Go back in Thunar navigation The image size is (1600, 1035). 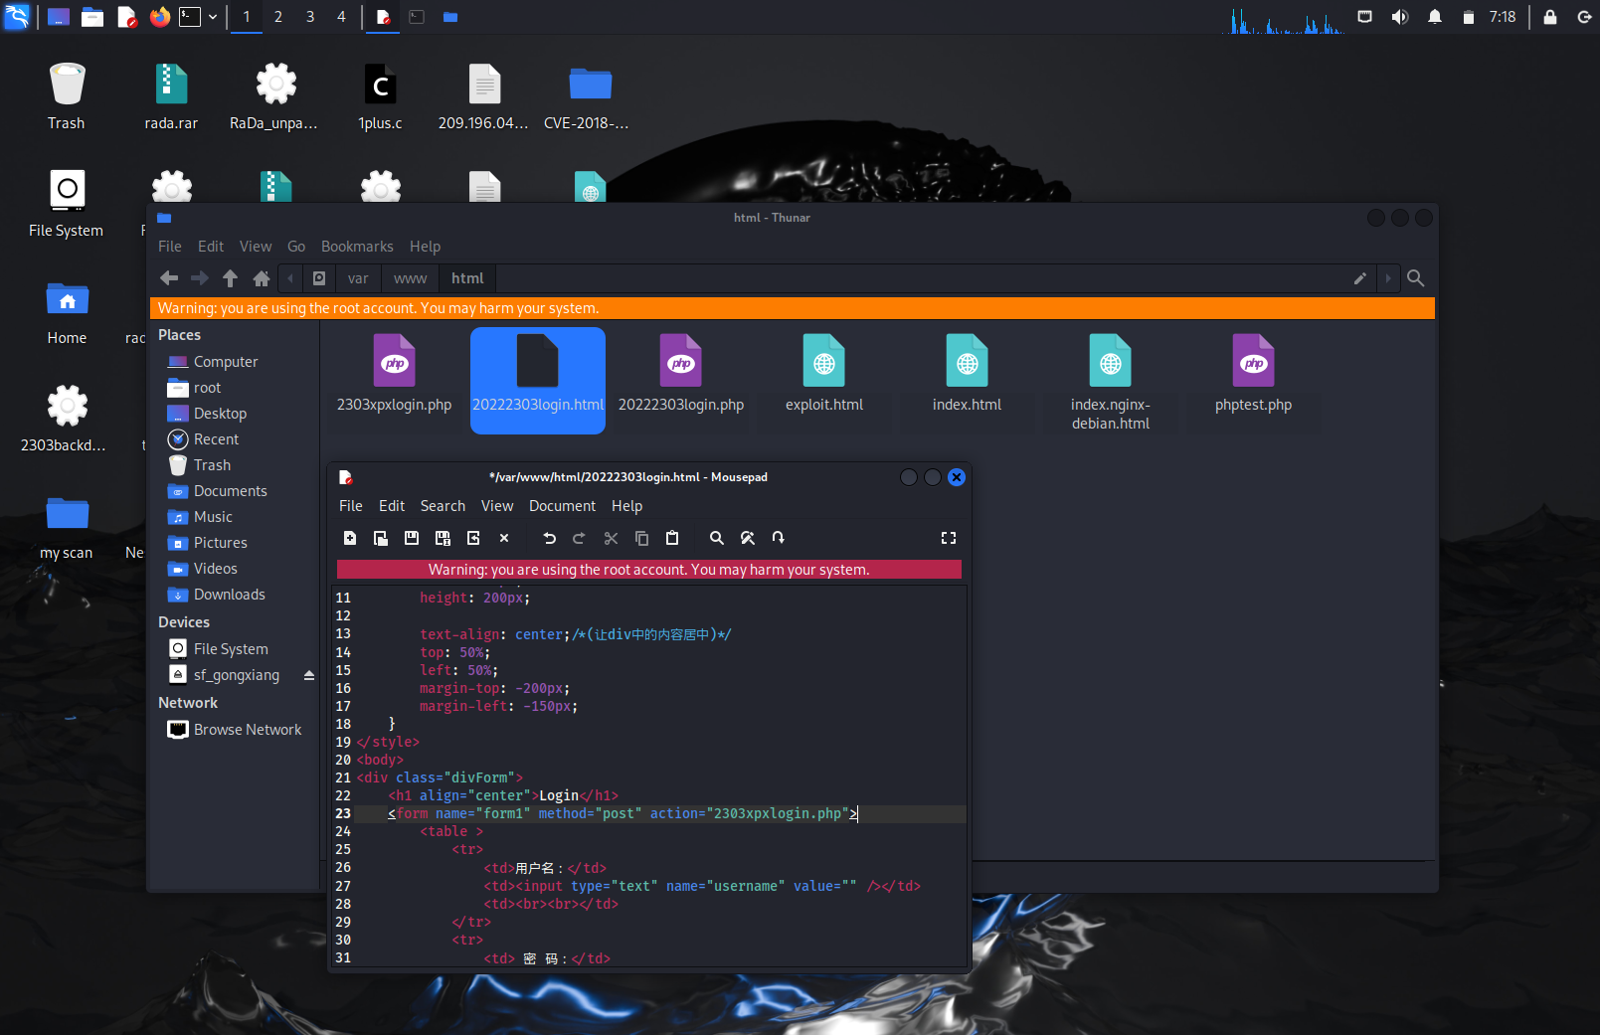point(169,278)
